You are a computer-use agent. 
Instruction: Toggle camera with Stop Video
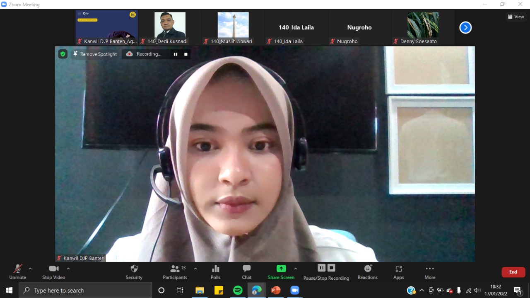(x=53, y=272)
